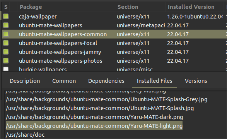The image size is (227, 139).
Task: Click the universe/misc section cell
Action: coord(135,69)
